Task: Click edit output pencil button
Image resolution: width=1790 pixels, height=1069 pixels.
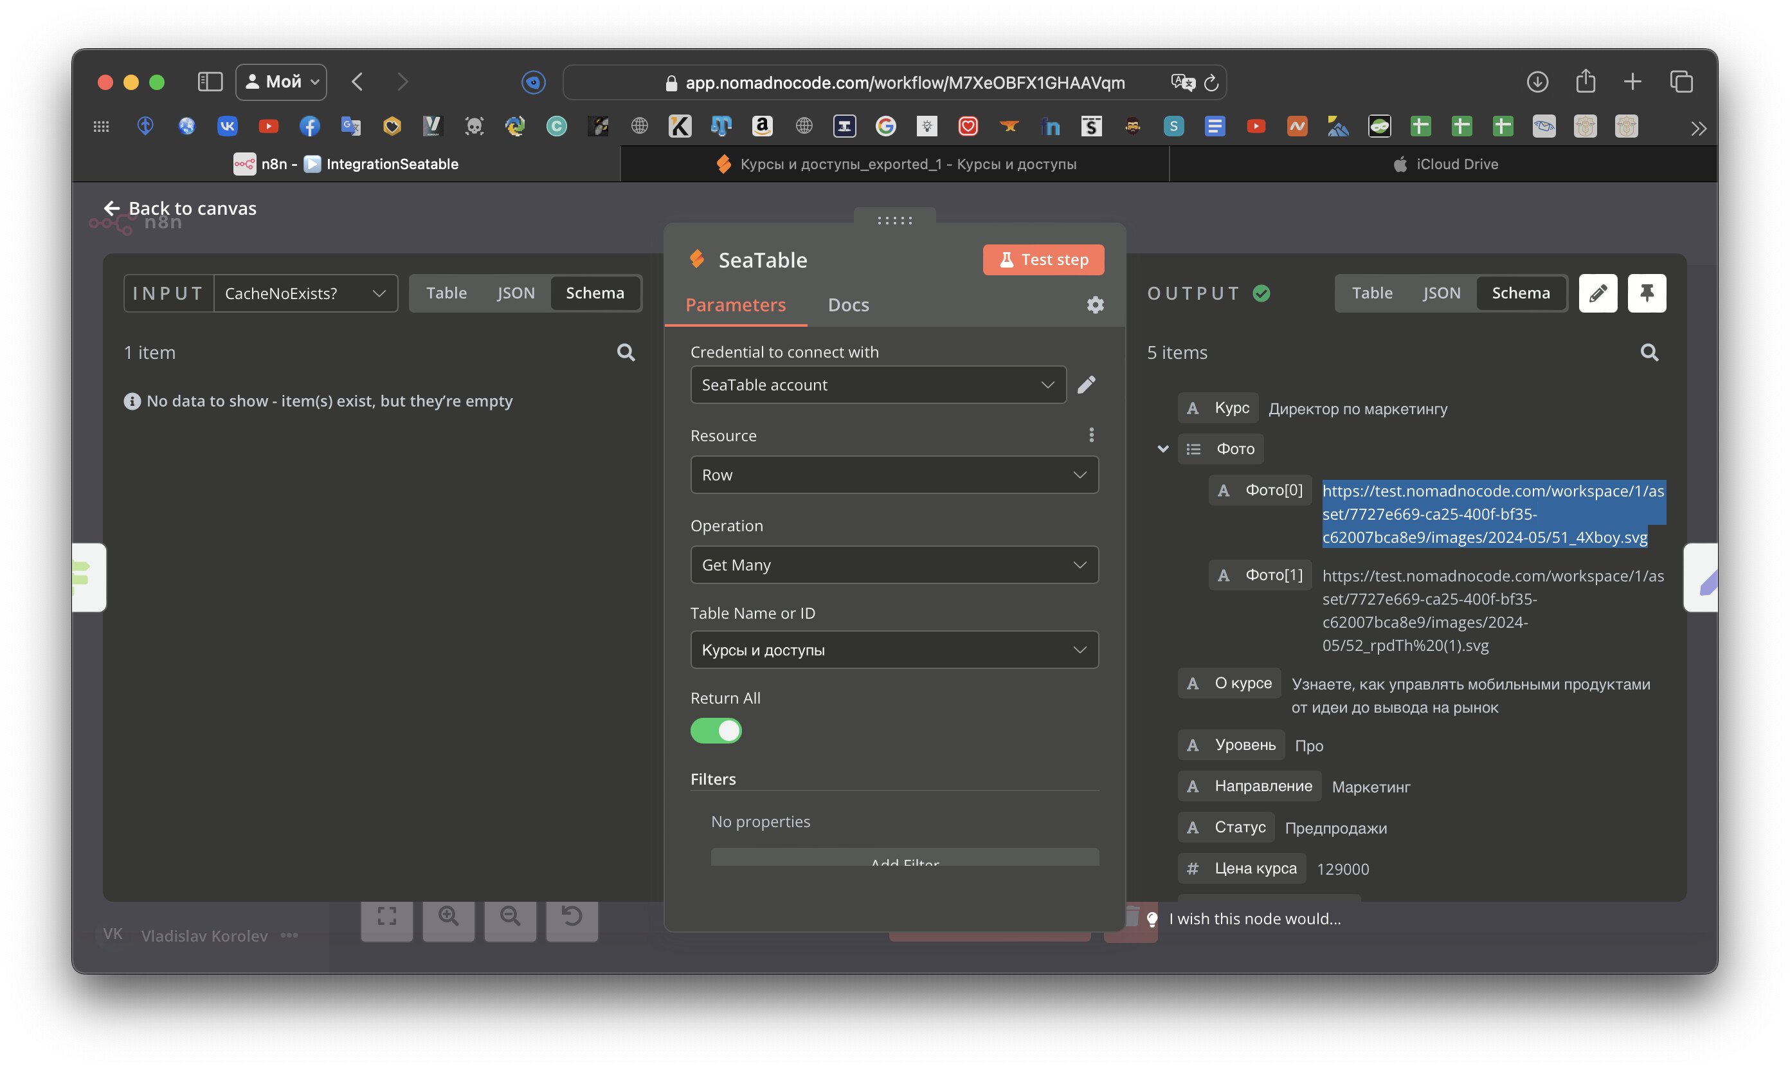Action: 1598,293
